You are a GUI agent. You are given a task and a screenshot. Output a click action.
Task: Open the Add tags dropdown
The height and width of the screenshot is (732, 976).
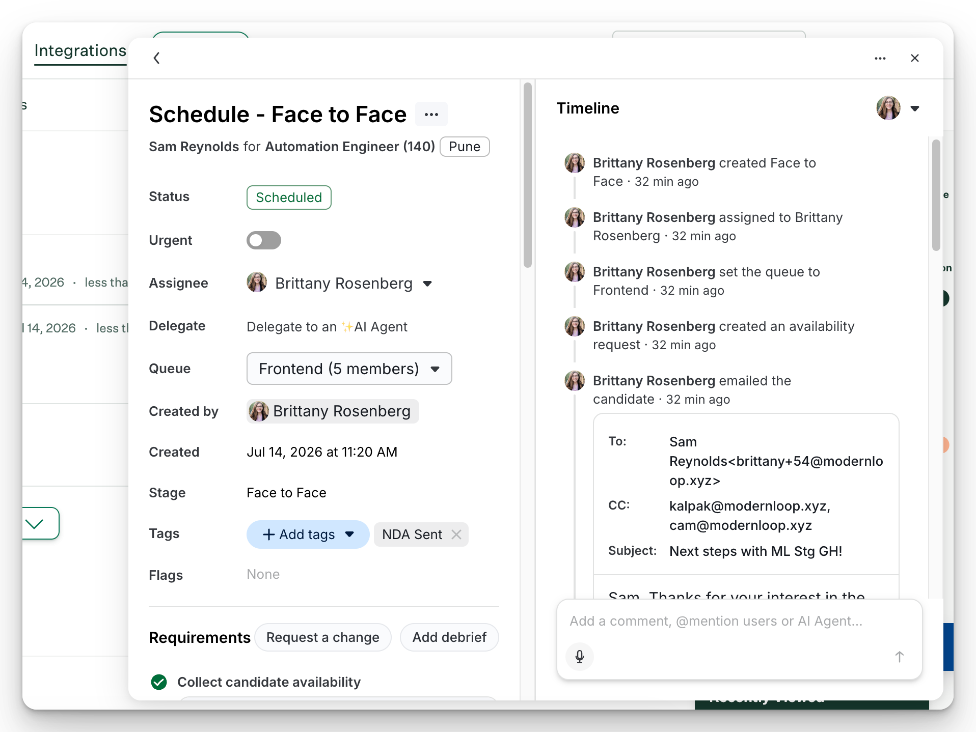click(308, 534)
